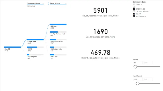
Task: Uncheck the My Company checkbox
Action: (134, 16)
